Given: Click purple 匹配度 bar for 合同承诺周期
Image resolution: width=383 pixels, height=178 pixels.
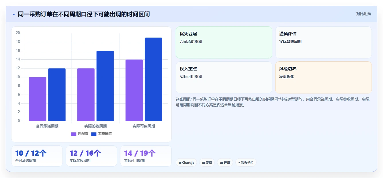Looking at the screenshot, I should pyautogui.click(x=38, y=99).
